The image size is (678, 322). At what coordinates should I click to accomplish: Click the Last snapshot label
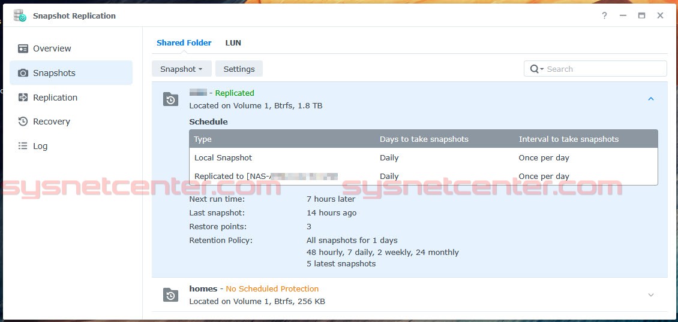217,213
